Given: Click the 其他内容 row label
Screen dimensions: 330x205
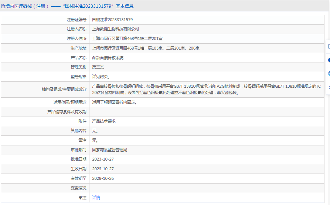Looking at the screenshot, I should click(78, 131).
